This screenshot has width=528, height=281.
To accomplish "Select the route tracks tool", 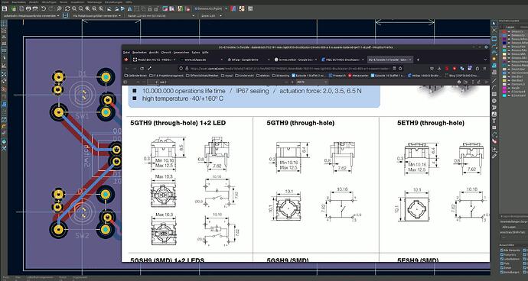I will 494,45.
